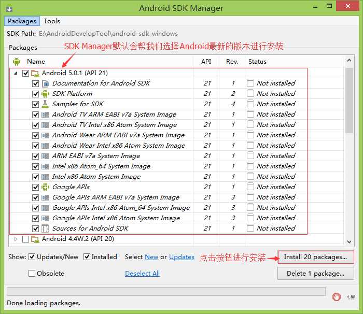The width and height of the screenshot is (363, 314).
Task: Click the Android TV Intel x86 Atom image icon
Action: pyautogui.click(x=46, y=125)
